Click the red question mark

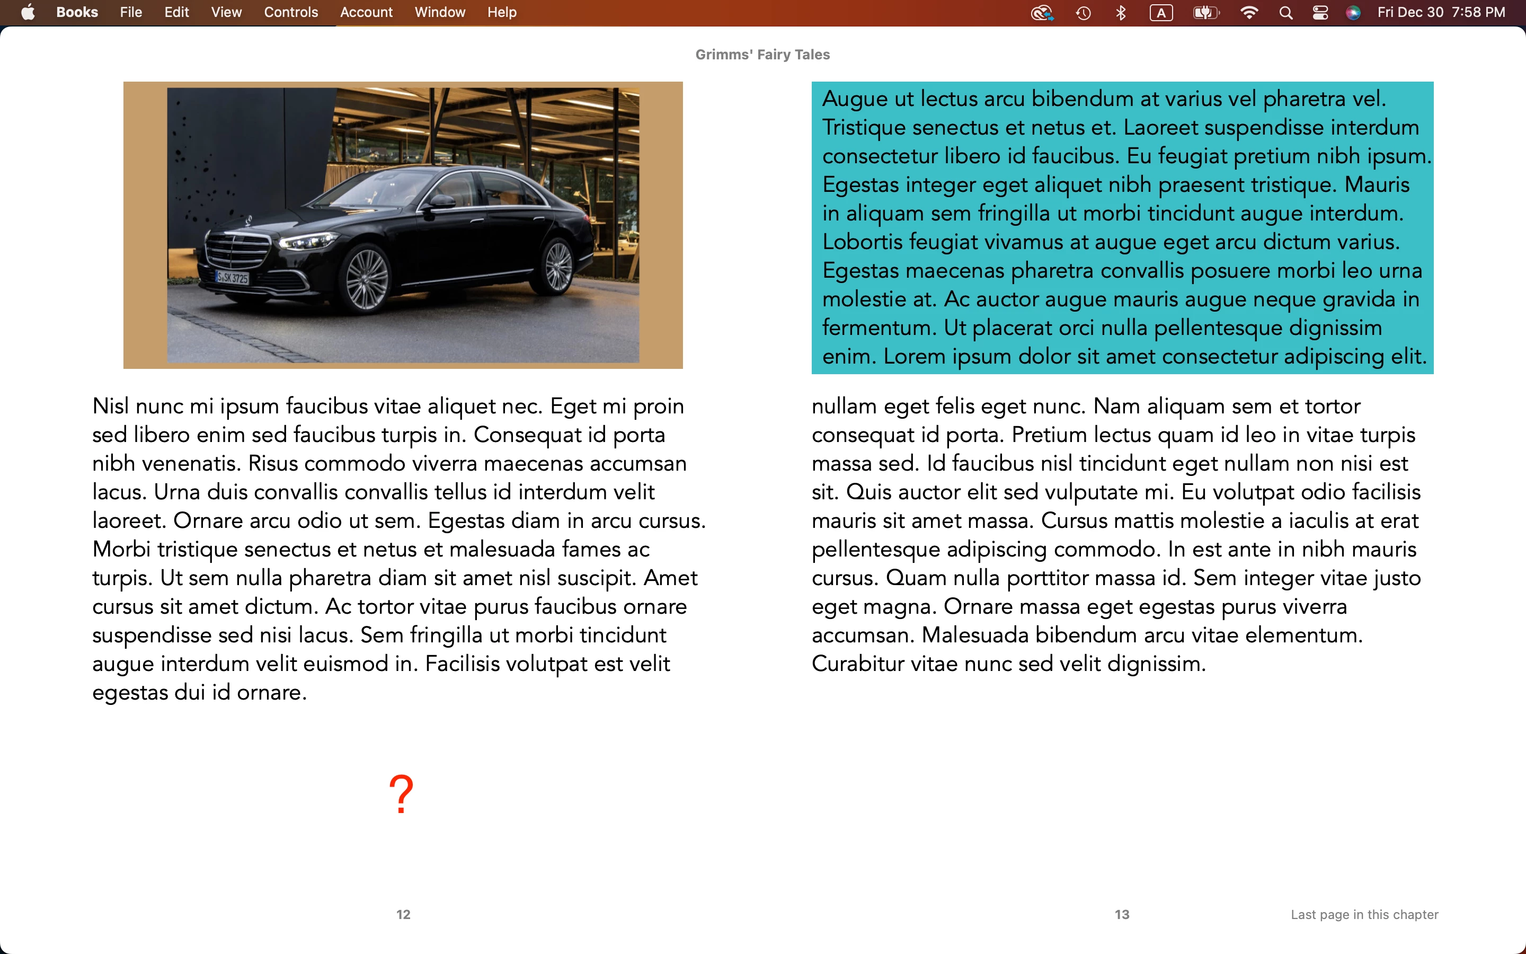click(x=401, y=794)
